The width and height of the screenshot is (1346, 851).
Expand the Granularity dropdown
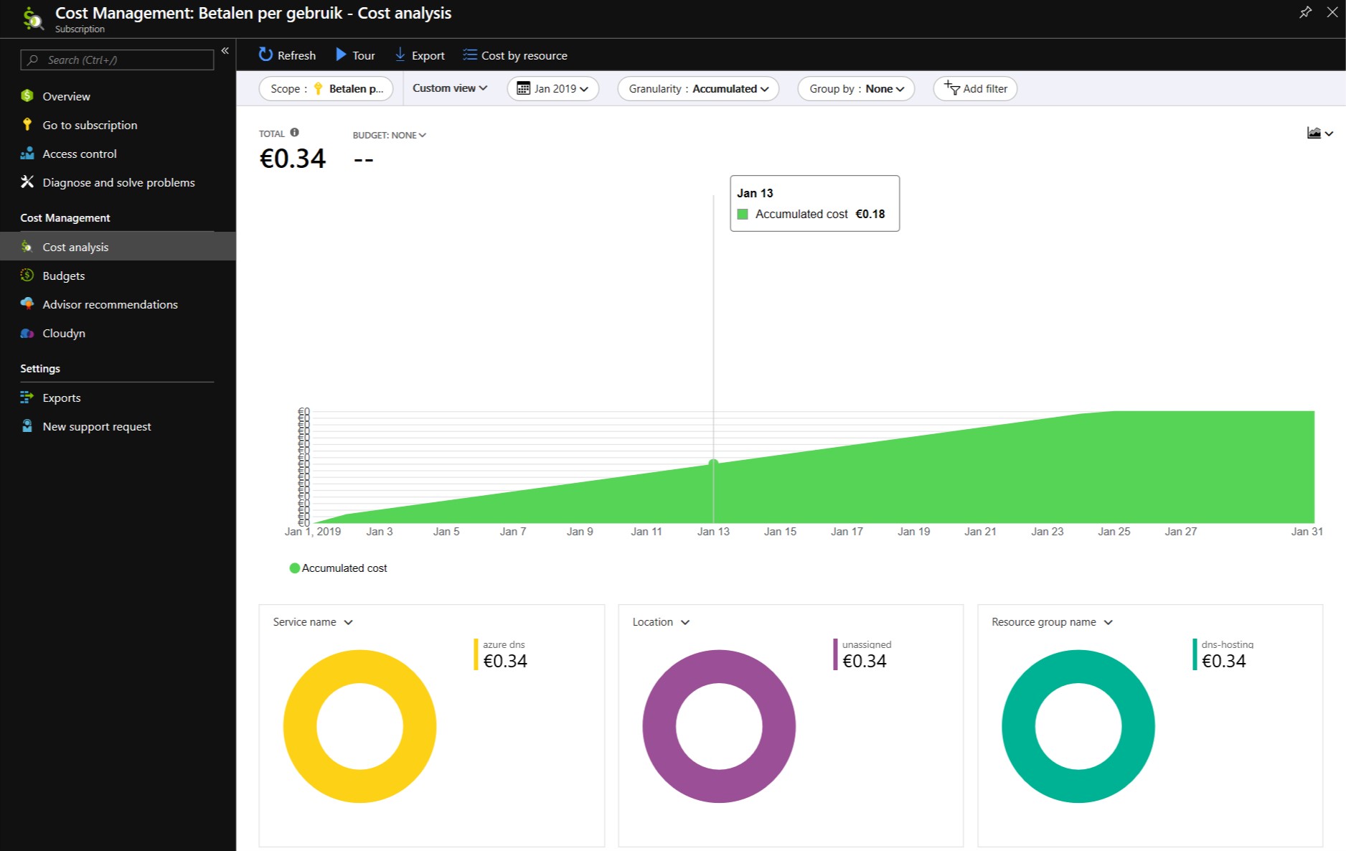pyautogui.click(x=698, y=88)
